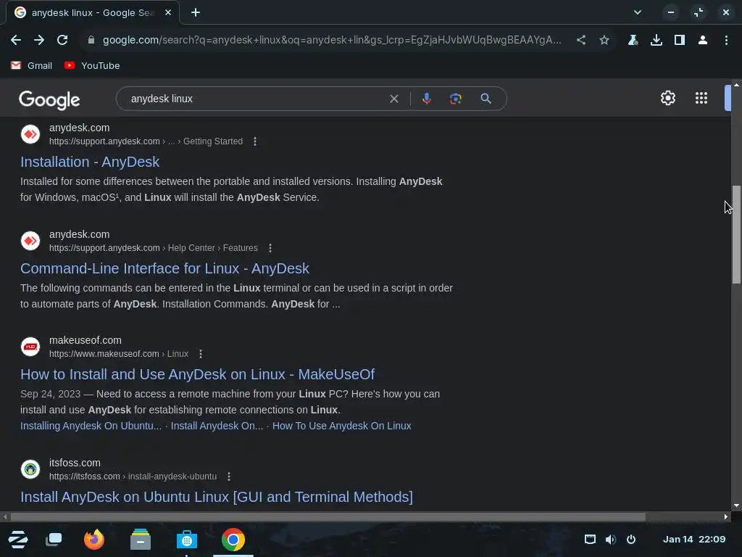Open options for Installation - AnyDesk result

[x=255, y=141]
